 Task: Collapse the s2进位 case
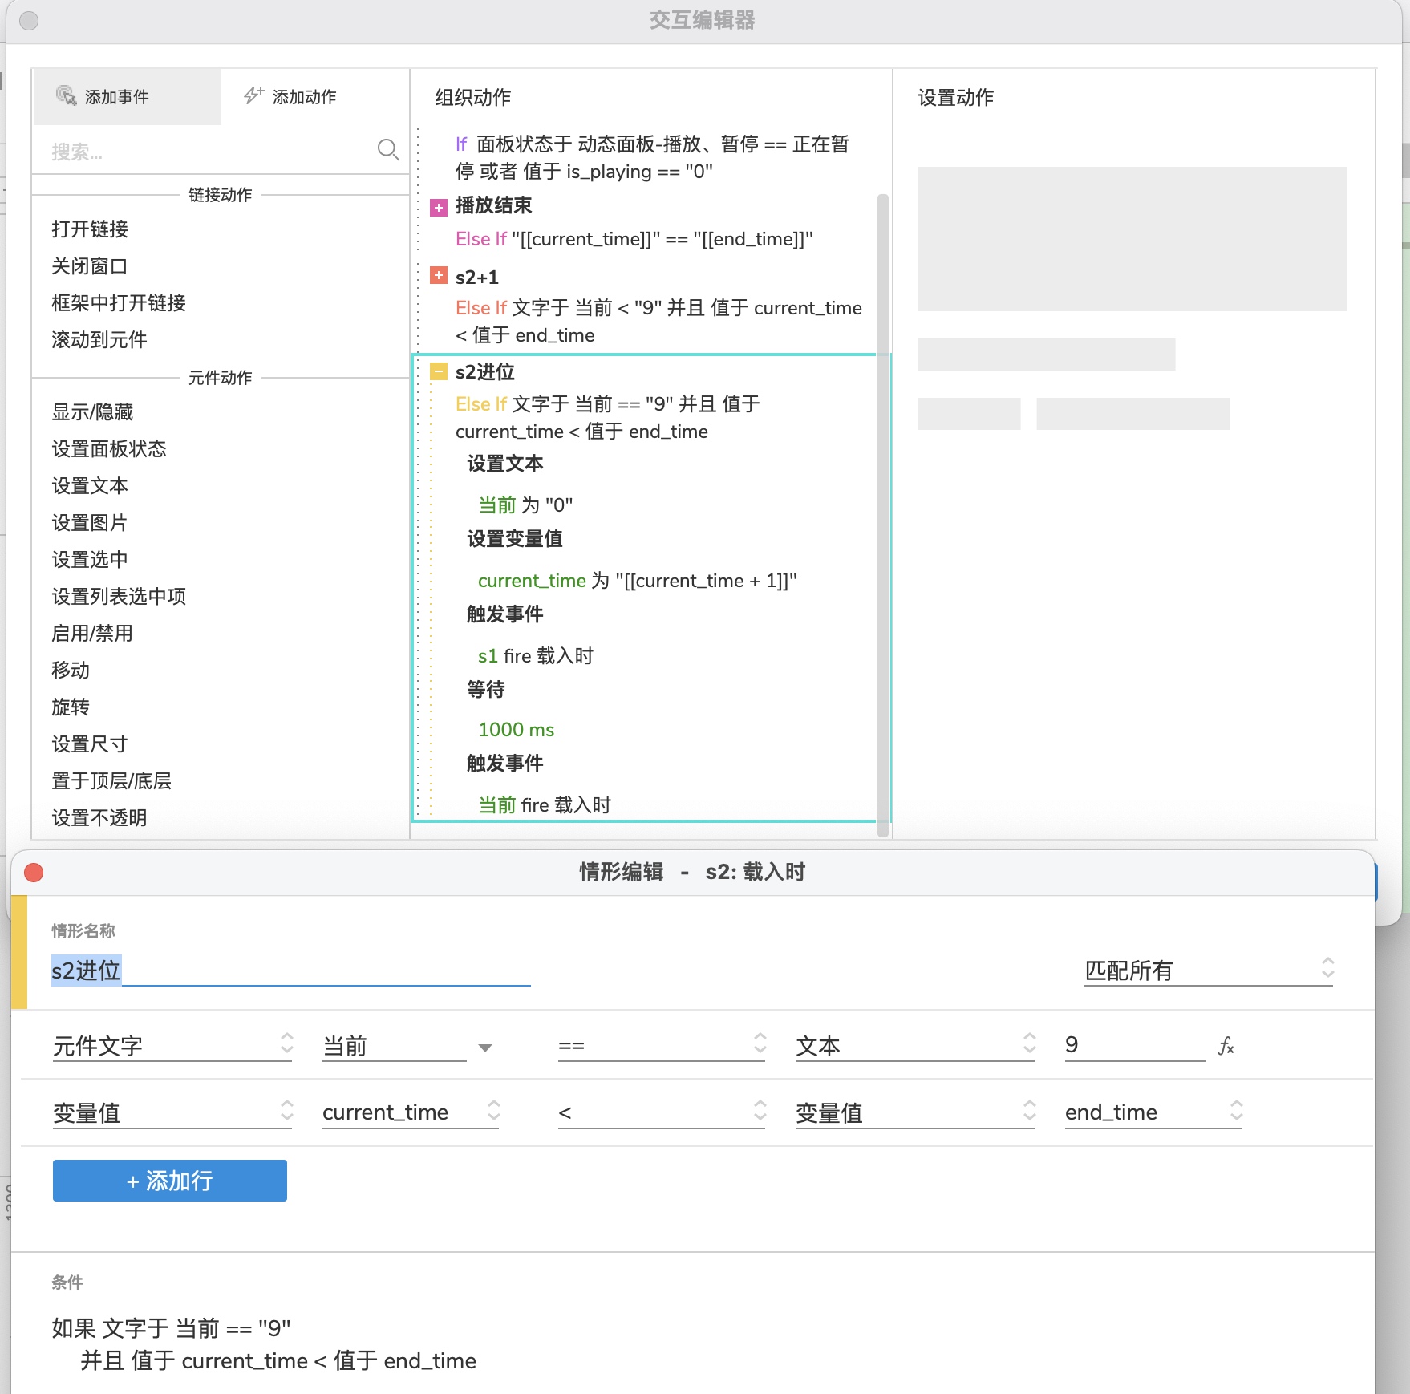click(x=439, y=371)
